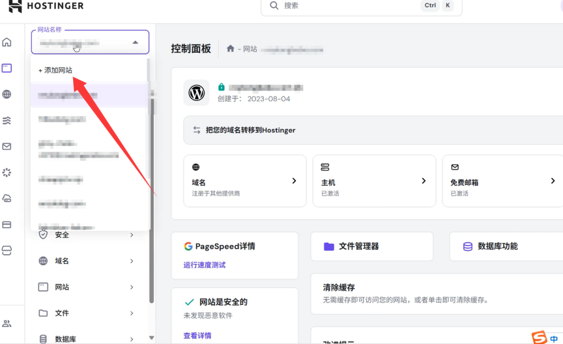
Task: Click the cloud VPS icon in left rail
Action: pos(7,198)
